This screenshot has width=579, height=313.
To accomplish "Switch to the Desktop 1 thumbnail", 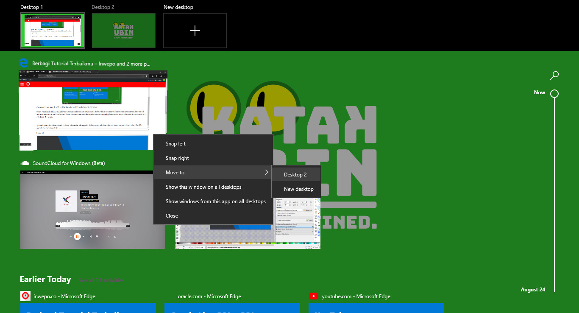I will 53,31.
